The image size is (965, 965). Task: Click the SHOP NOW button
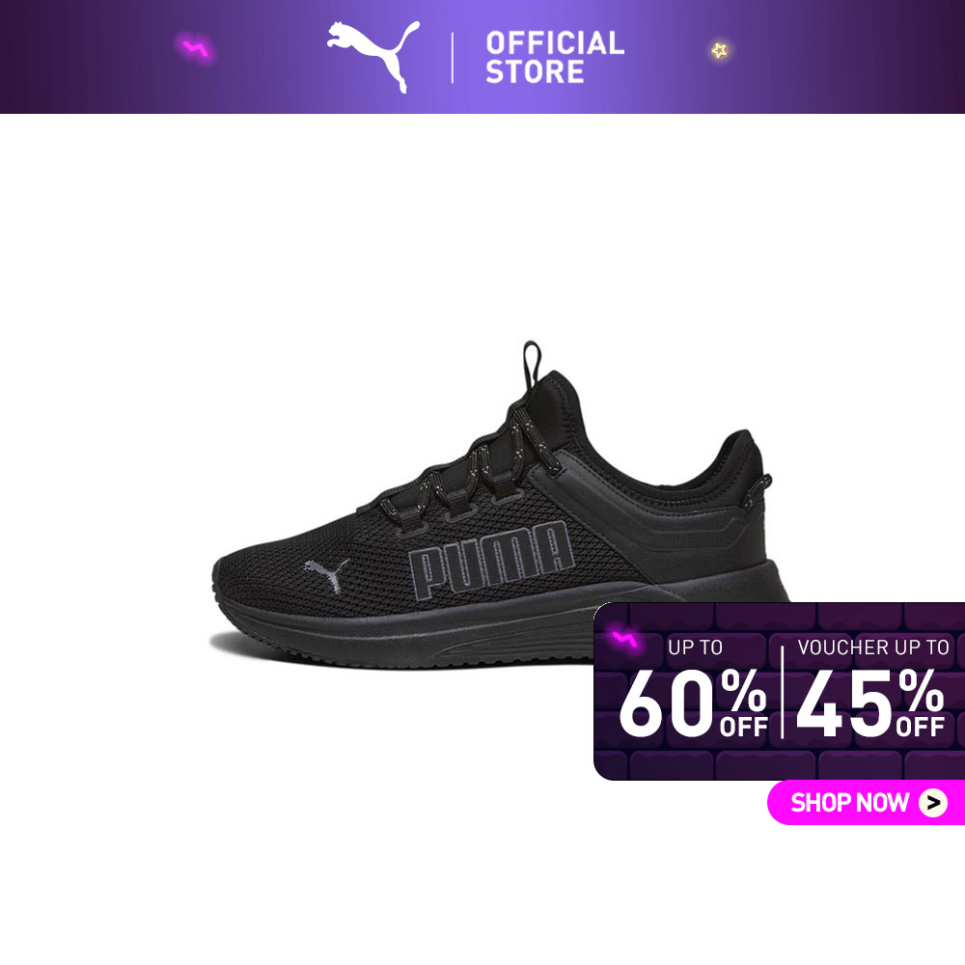coord(866,802)
